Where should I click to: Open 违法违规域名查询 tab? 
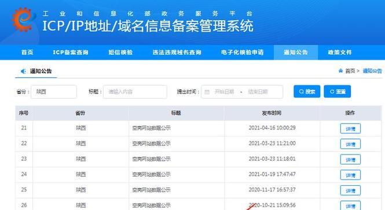(177, 52)
